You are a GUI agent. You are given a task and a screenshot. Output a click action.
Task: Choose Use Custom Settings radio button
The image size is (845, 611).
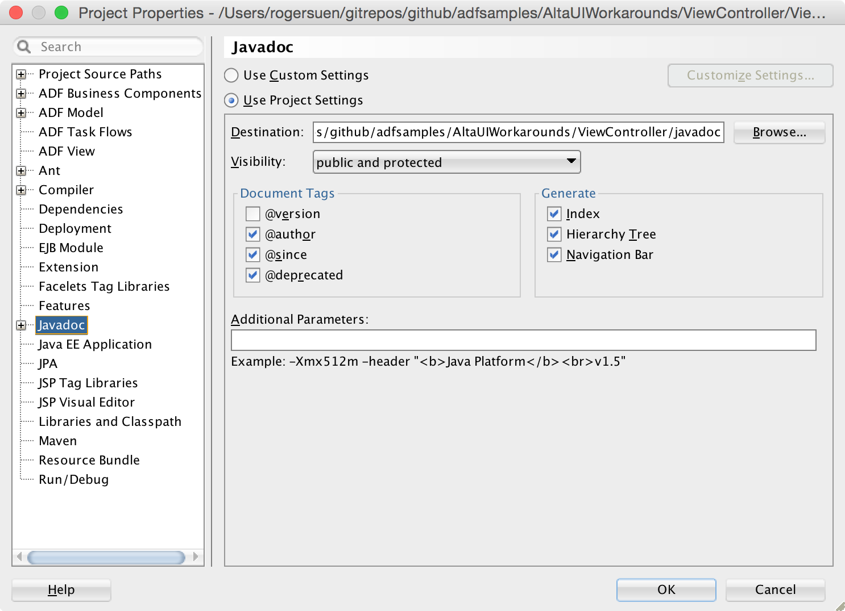tap(231, 76)
